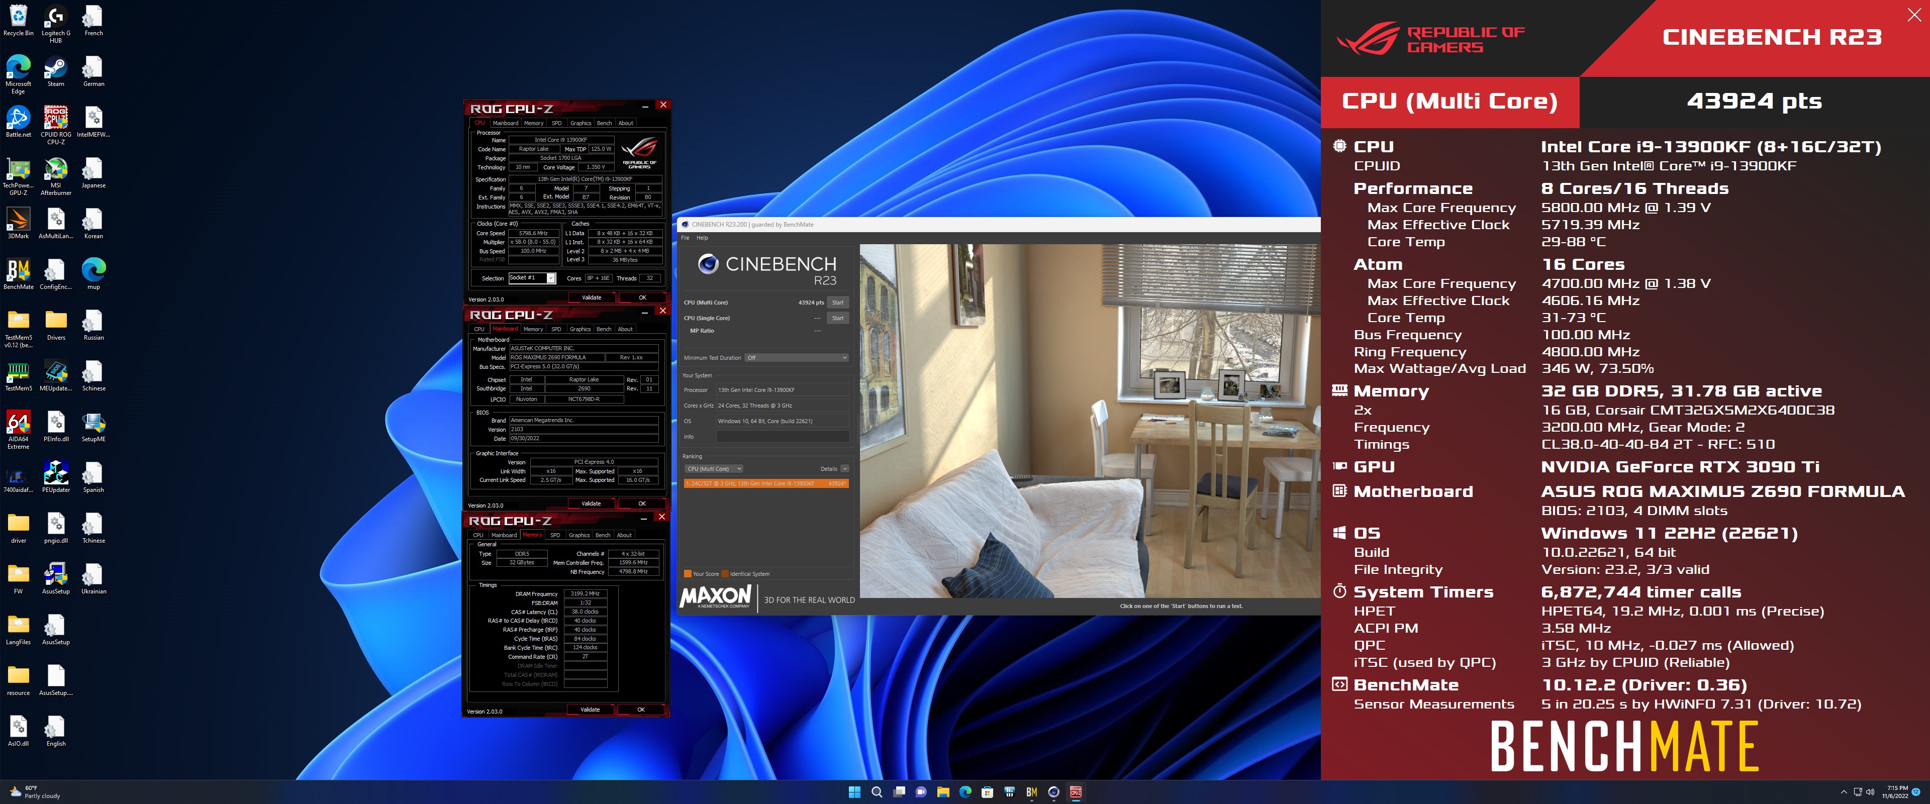Open MEUpdate desktop icon
The image size is (1930, 804).
(x=55, y=375)
